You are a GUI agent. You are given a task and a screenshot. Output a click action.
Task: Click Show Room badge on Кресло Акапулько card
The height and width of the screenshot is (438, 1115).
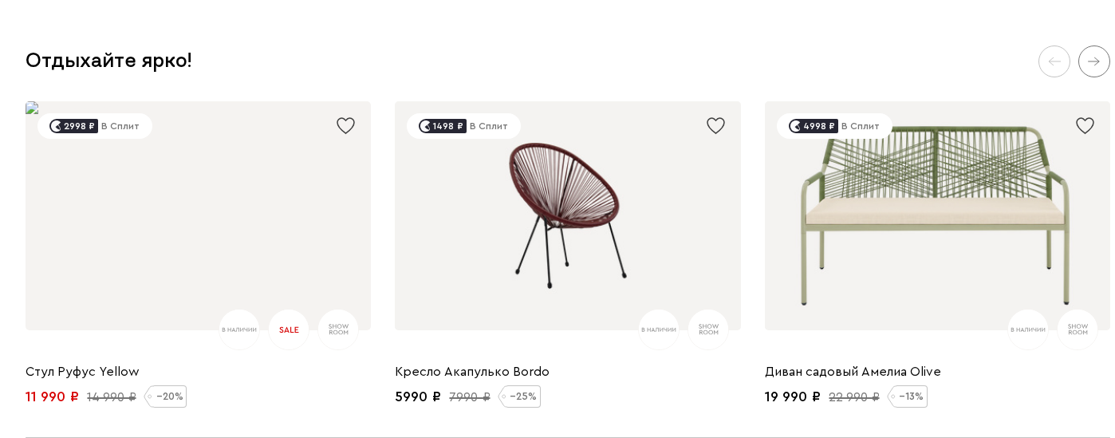tap(708, 329)
